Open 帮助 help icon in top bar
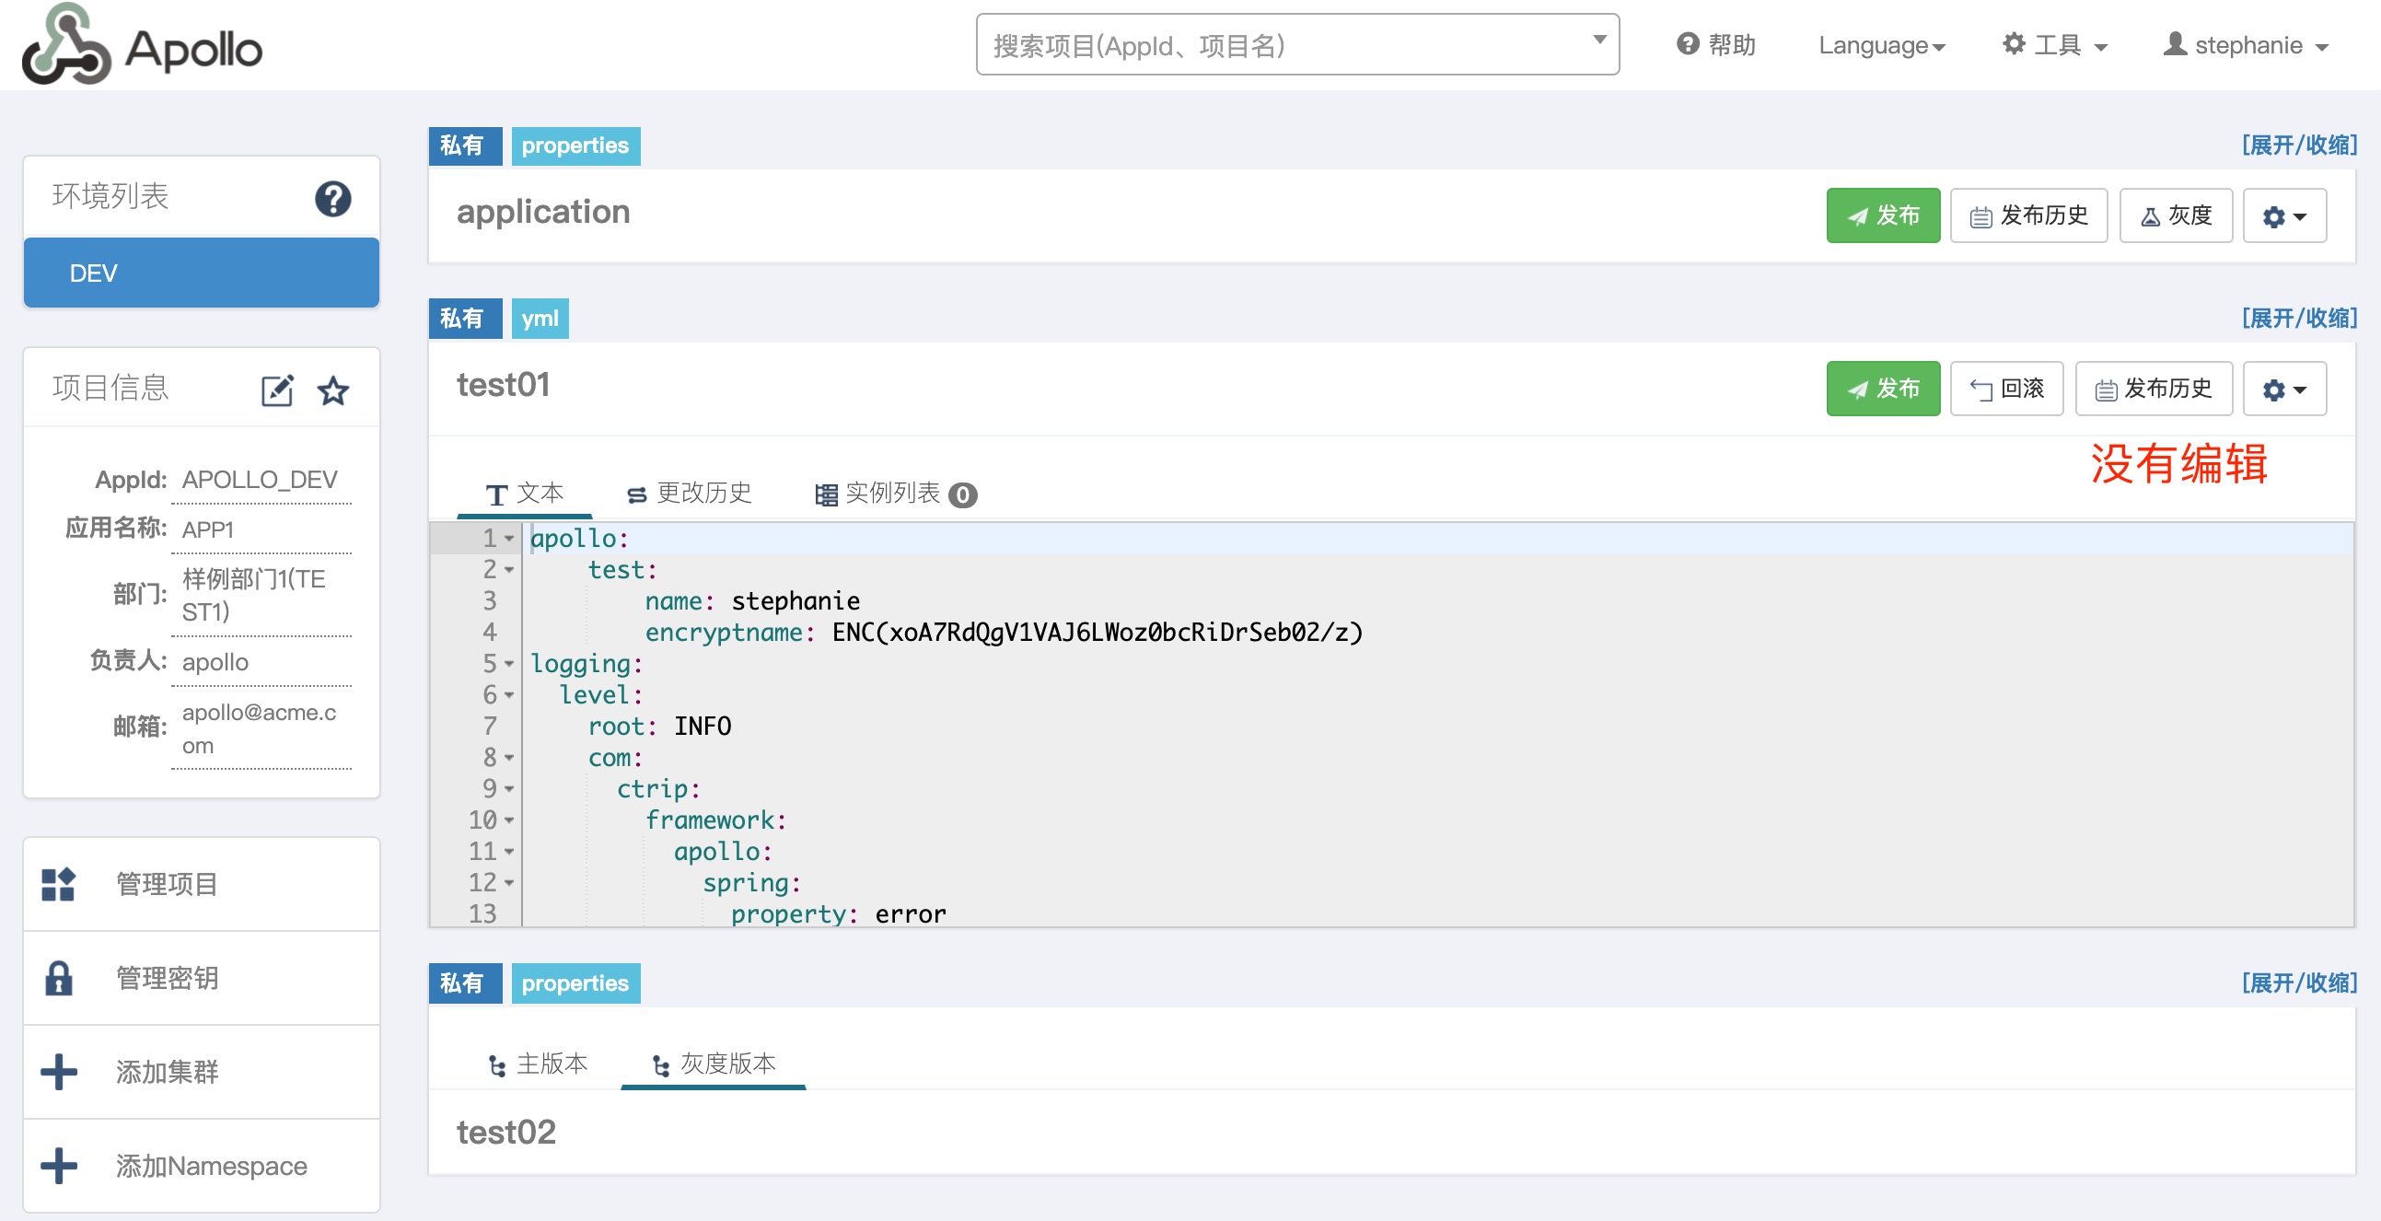Image resolution: width=2381 pixels, height=1221 pixels. (1688, 43)
